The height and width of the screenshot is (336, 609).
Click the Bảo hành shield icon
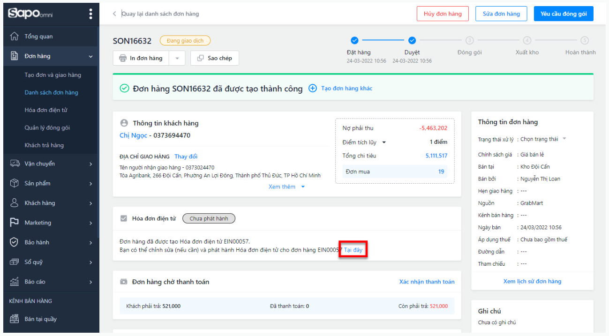click(x=15, y=242)
